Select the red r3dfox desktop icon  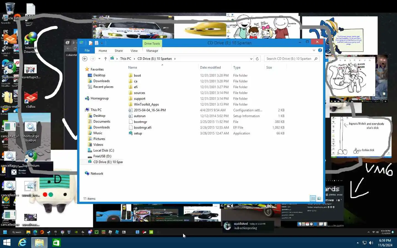(31, 100)
